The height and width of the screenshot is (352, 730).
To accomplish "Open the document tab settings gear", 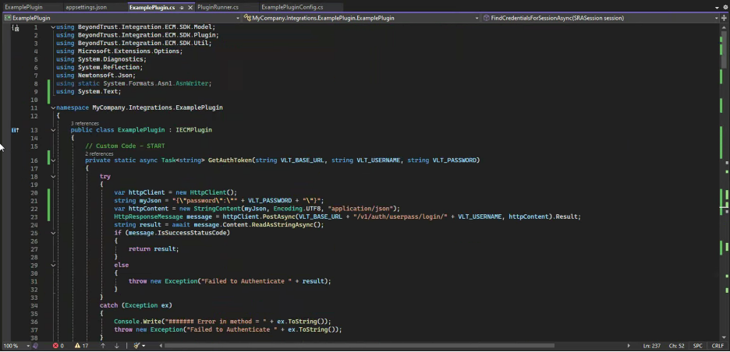I will tap(725, 8).
